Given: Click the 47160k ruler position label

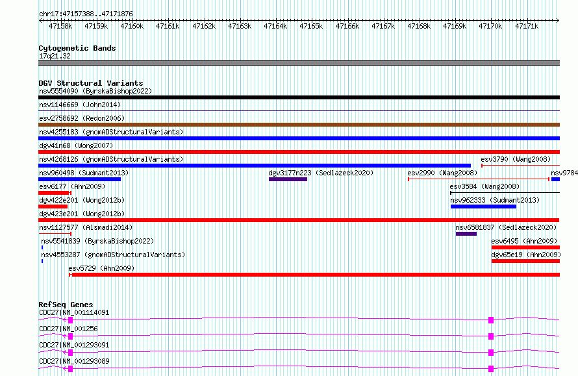Looking at the screenshot, I should (x=132, y=26).
